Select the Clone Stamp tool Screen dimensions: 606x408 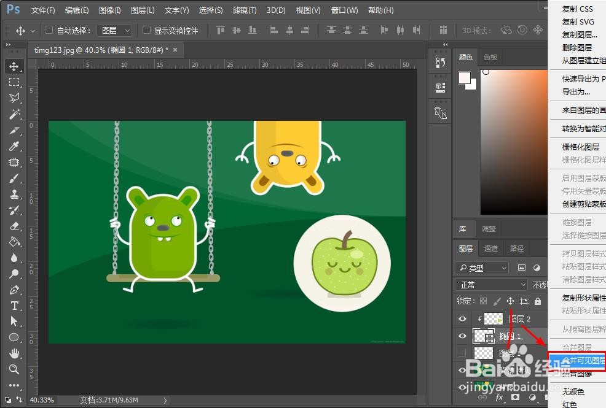14,194
